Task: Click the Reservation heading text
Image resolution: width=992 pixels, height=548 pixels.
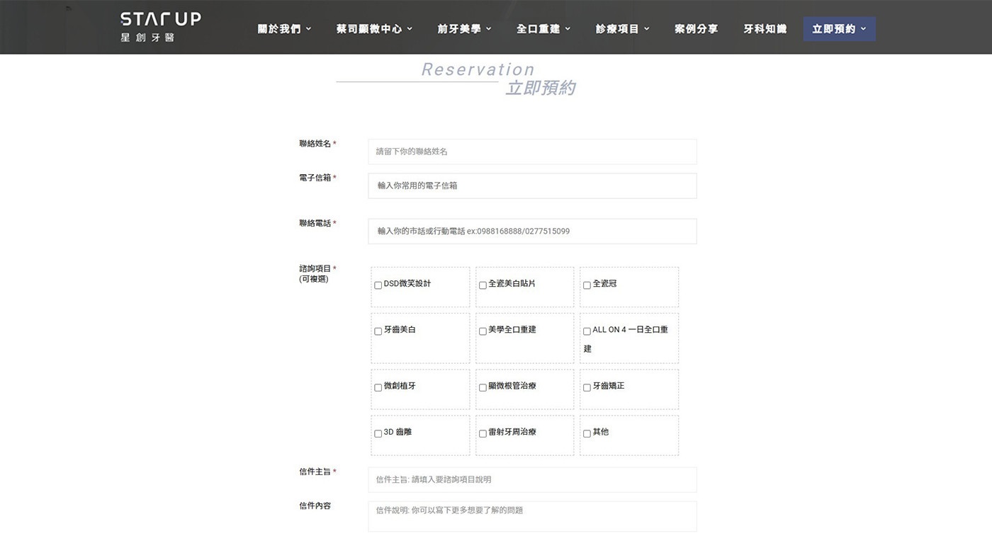Action: 478,69
